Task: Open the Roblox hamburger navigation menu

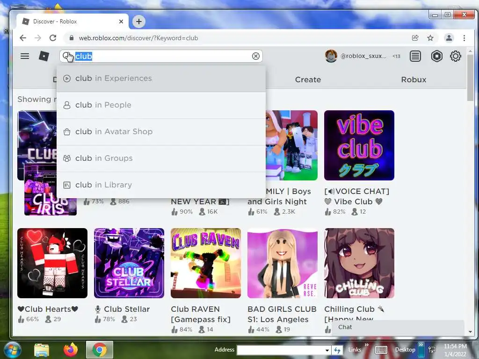Action: tap(25, 56)
